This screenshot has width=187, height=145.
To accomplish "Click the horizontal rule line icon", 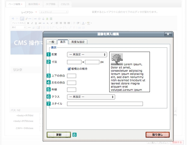I will (29, 28).
